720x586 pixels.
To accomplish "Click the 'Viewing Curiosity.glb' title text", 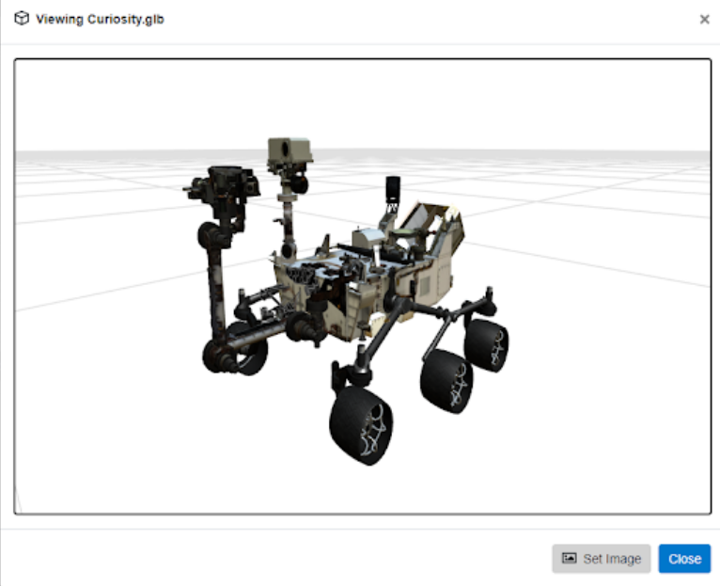I will (100, 20).
